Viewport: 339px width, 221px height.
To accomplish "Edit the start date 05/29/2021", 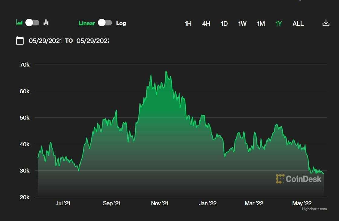I will point(45,41).
